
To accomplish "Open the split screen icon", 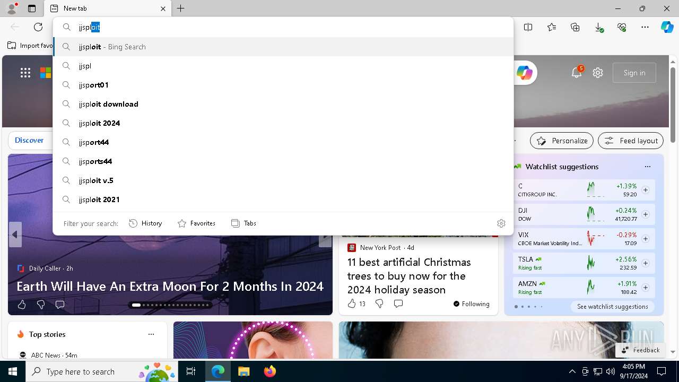I will tap(528, 27).
